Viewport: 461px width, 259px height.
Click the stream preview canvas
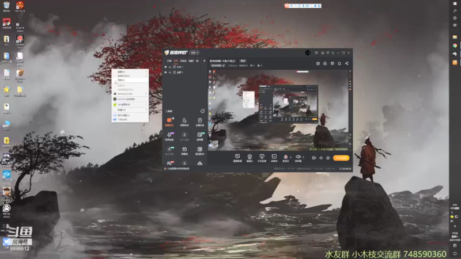pos(278,110)
